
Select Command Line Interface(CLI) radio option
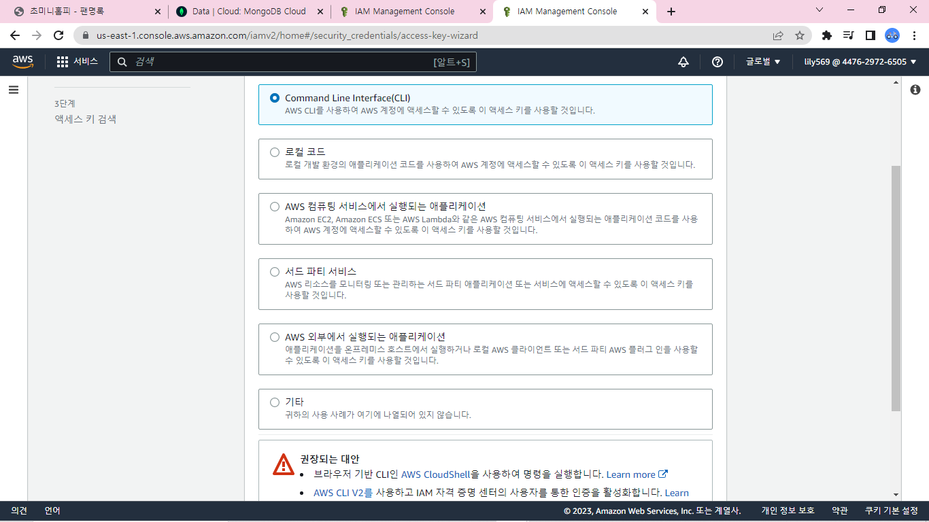pos(275,98)
